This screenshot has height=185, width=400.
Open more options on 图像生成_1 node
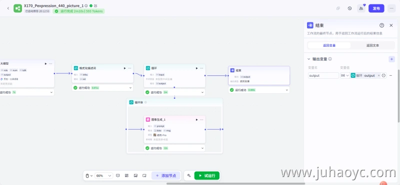click(201, 120)
